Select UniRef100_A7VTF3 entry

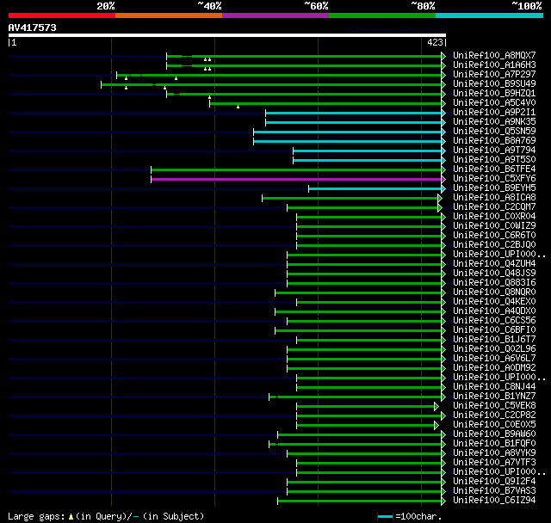tap(494, 463)
